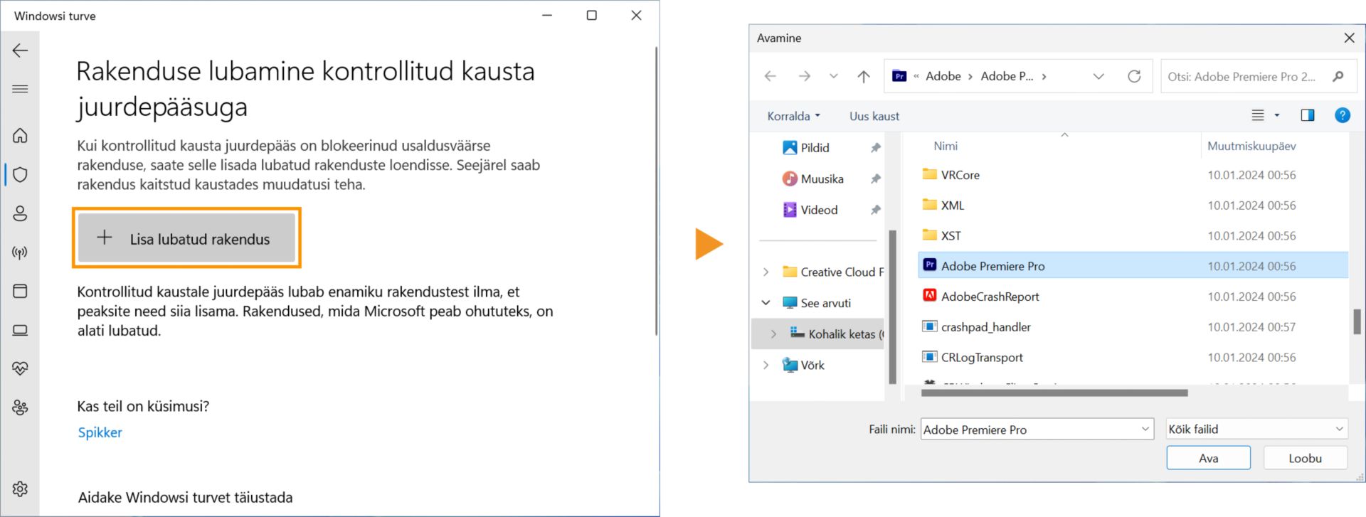Select Pildid in navigation pane
The height and width of the screenshot is (517, 1366).
click(x=815, y=148)
